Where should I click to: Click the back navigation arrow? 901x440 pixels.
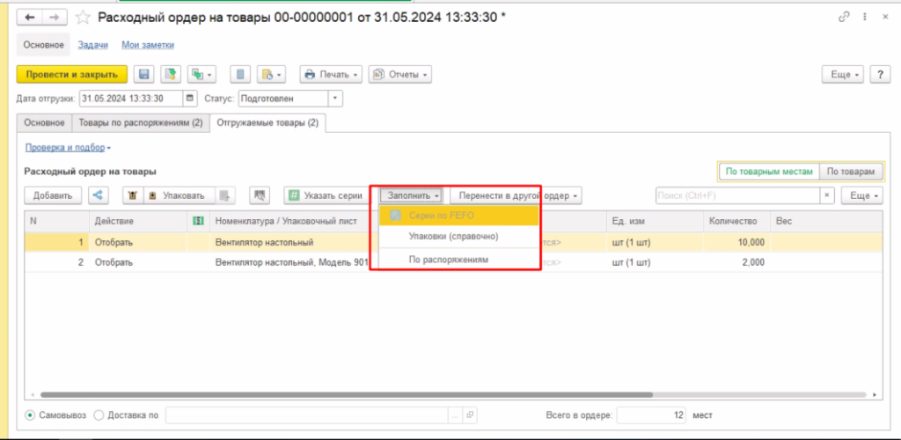(30, 17)
